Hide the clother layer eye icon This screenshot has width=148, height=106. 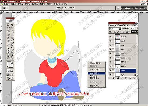[x=110, y=37]
